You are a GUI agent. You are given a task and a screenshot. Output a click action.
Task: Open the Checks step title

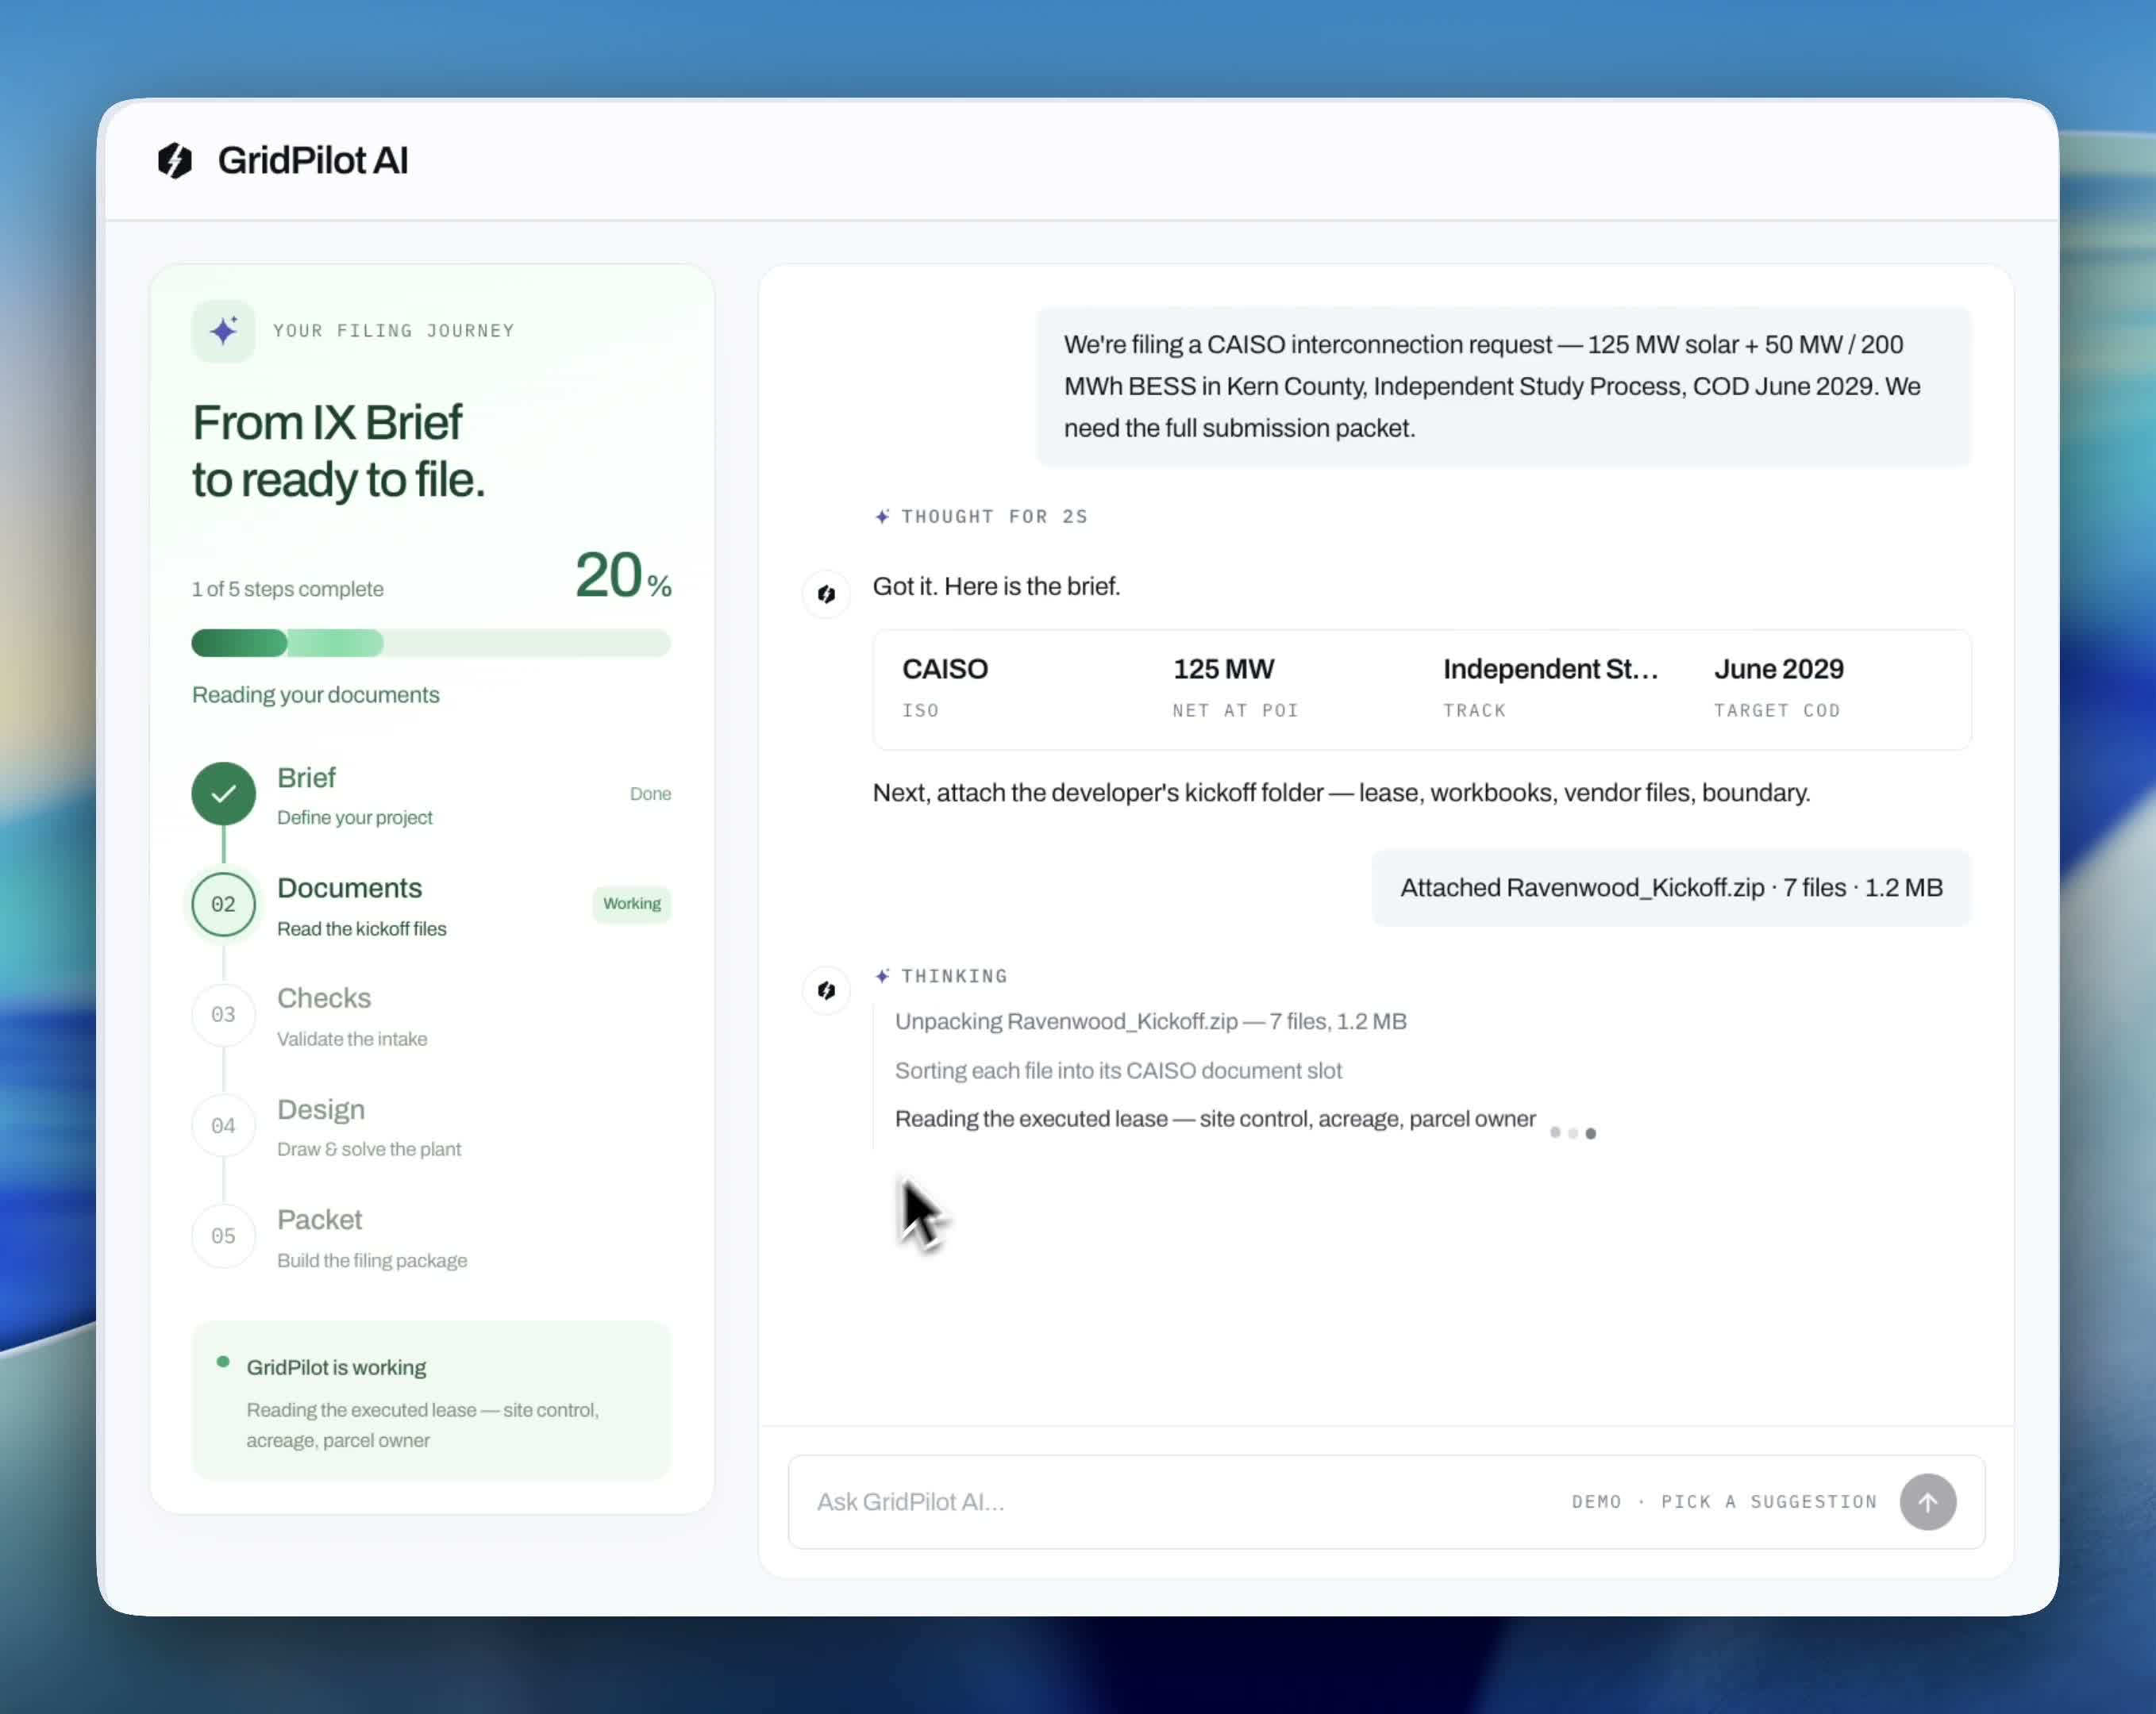tap(324, 997)
